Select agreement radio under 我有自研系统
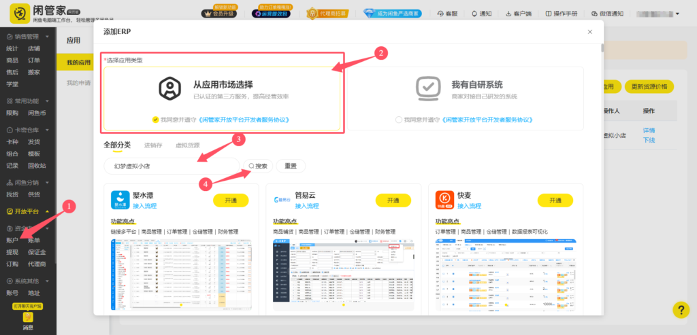Viewport: 697px width, 335px height. click(398, 120)
